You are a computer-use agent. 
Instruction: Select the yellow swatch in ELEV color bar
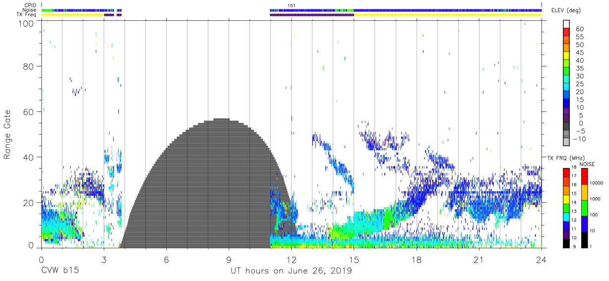(566, 56)
